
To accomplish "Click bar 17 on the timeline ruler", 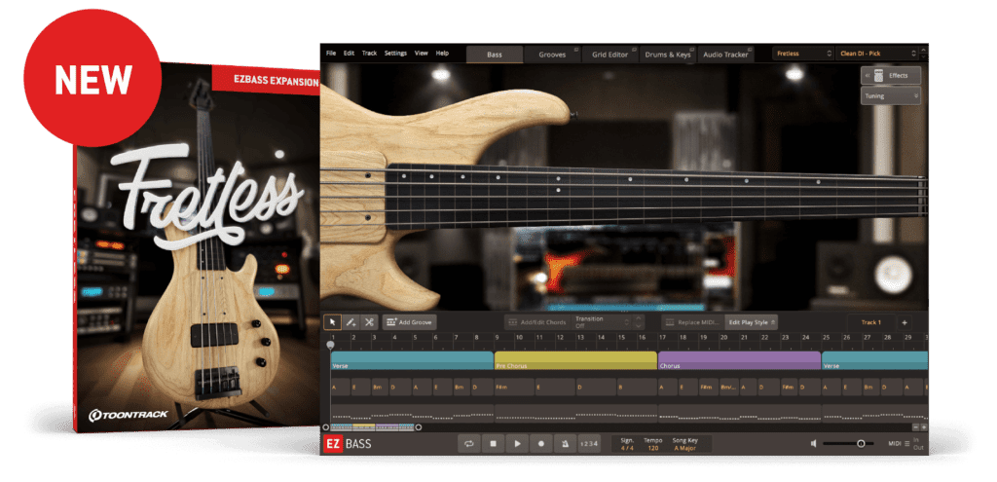I will [x=662, y=337].
